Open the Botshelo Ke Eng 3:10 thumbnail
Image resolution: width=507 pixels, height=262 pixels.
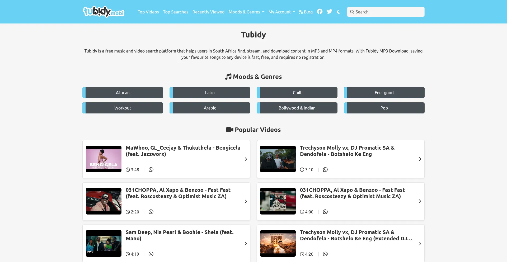(278, 159)
